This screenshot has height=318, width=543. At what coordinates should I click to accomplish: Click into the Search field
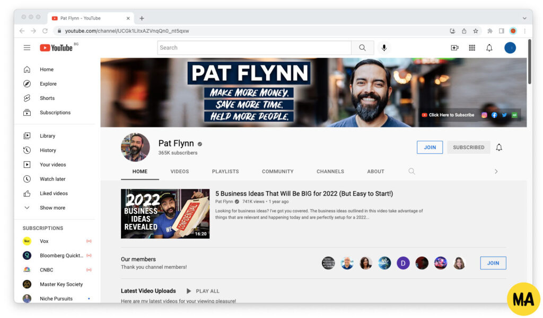coord(255,48)
